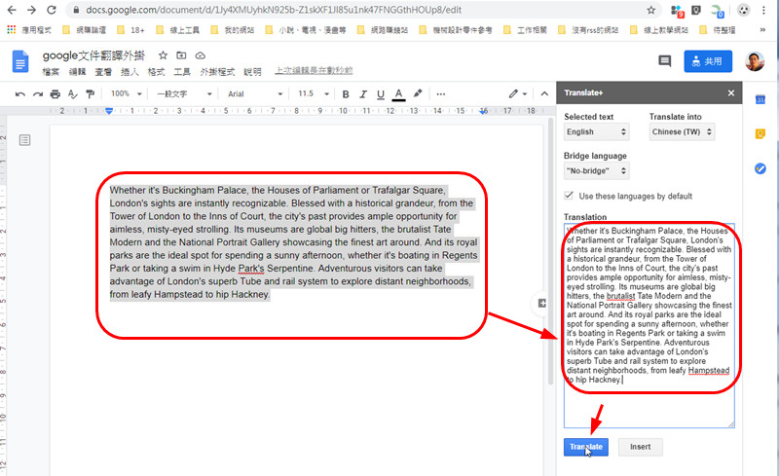The image size is (779, 476).
Task: Open the text color picker
Action: 398,93
